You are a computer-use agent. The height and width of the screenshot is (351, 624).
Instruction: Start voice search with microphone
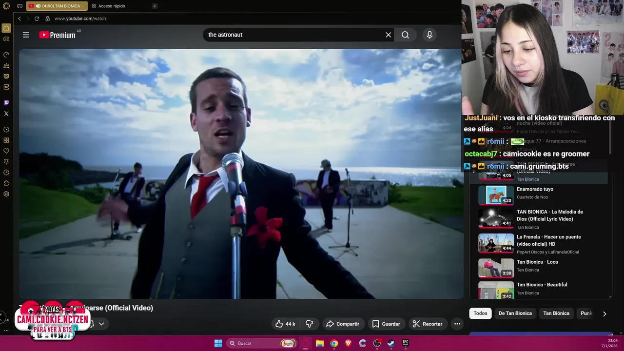[429, 35]
